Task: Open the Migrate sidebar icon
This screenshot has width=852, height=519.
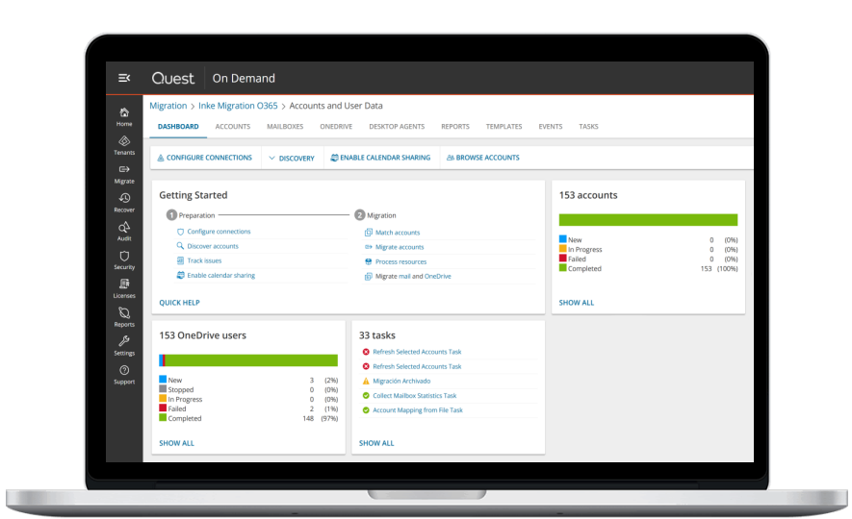Action: tap(124, 170)
